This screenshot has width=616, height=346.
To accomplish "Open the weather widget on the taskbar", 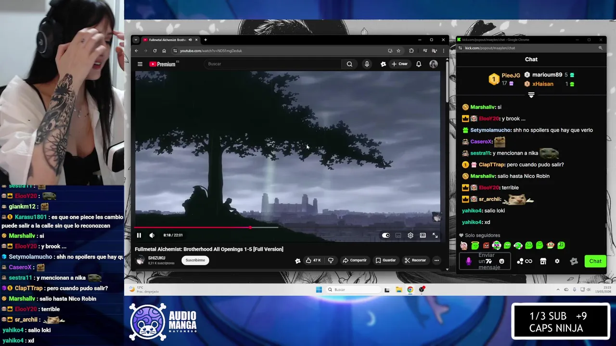I will (143, 289).
